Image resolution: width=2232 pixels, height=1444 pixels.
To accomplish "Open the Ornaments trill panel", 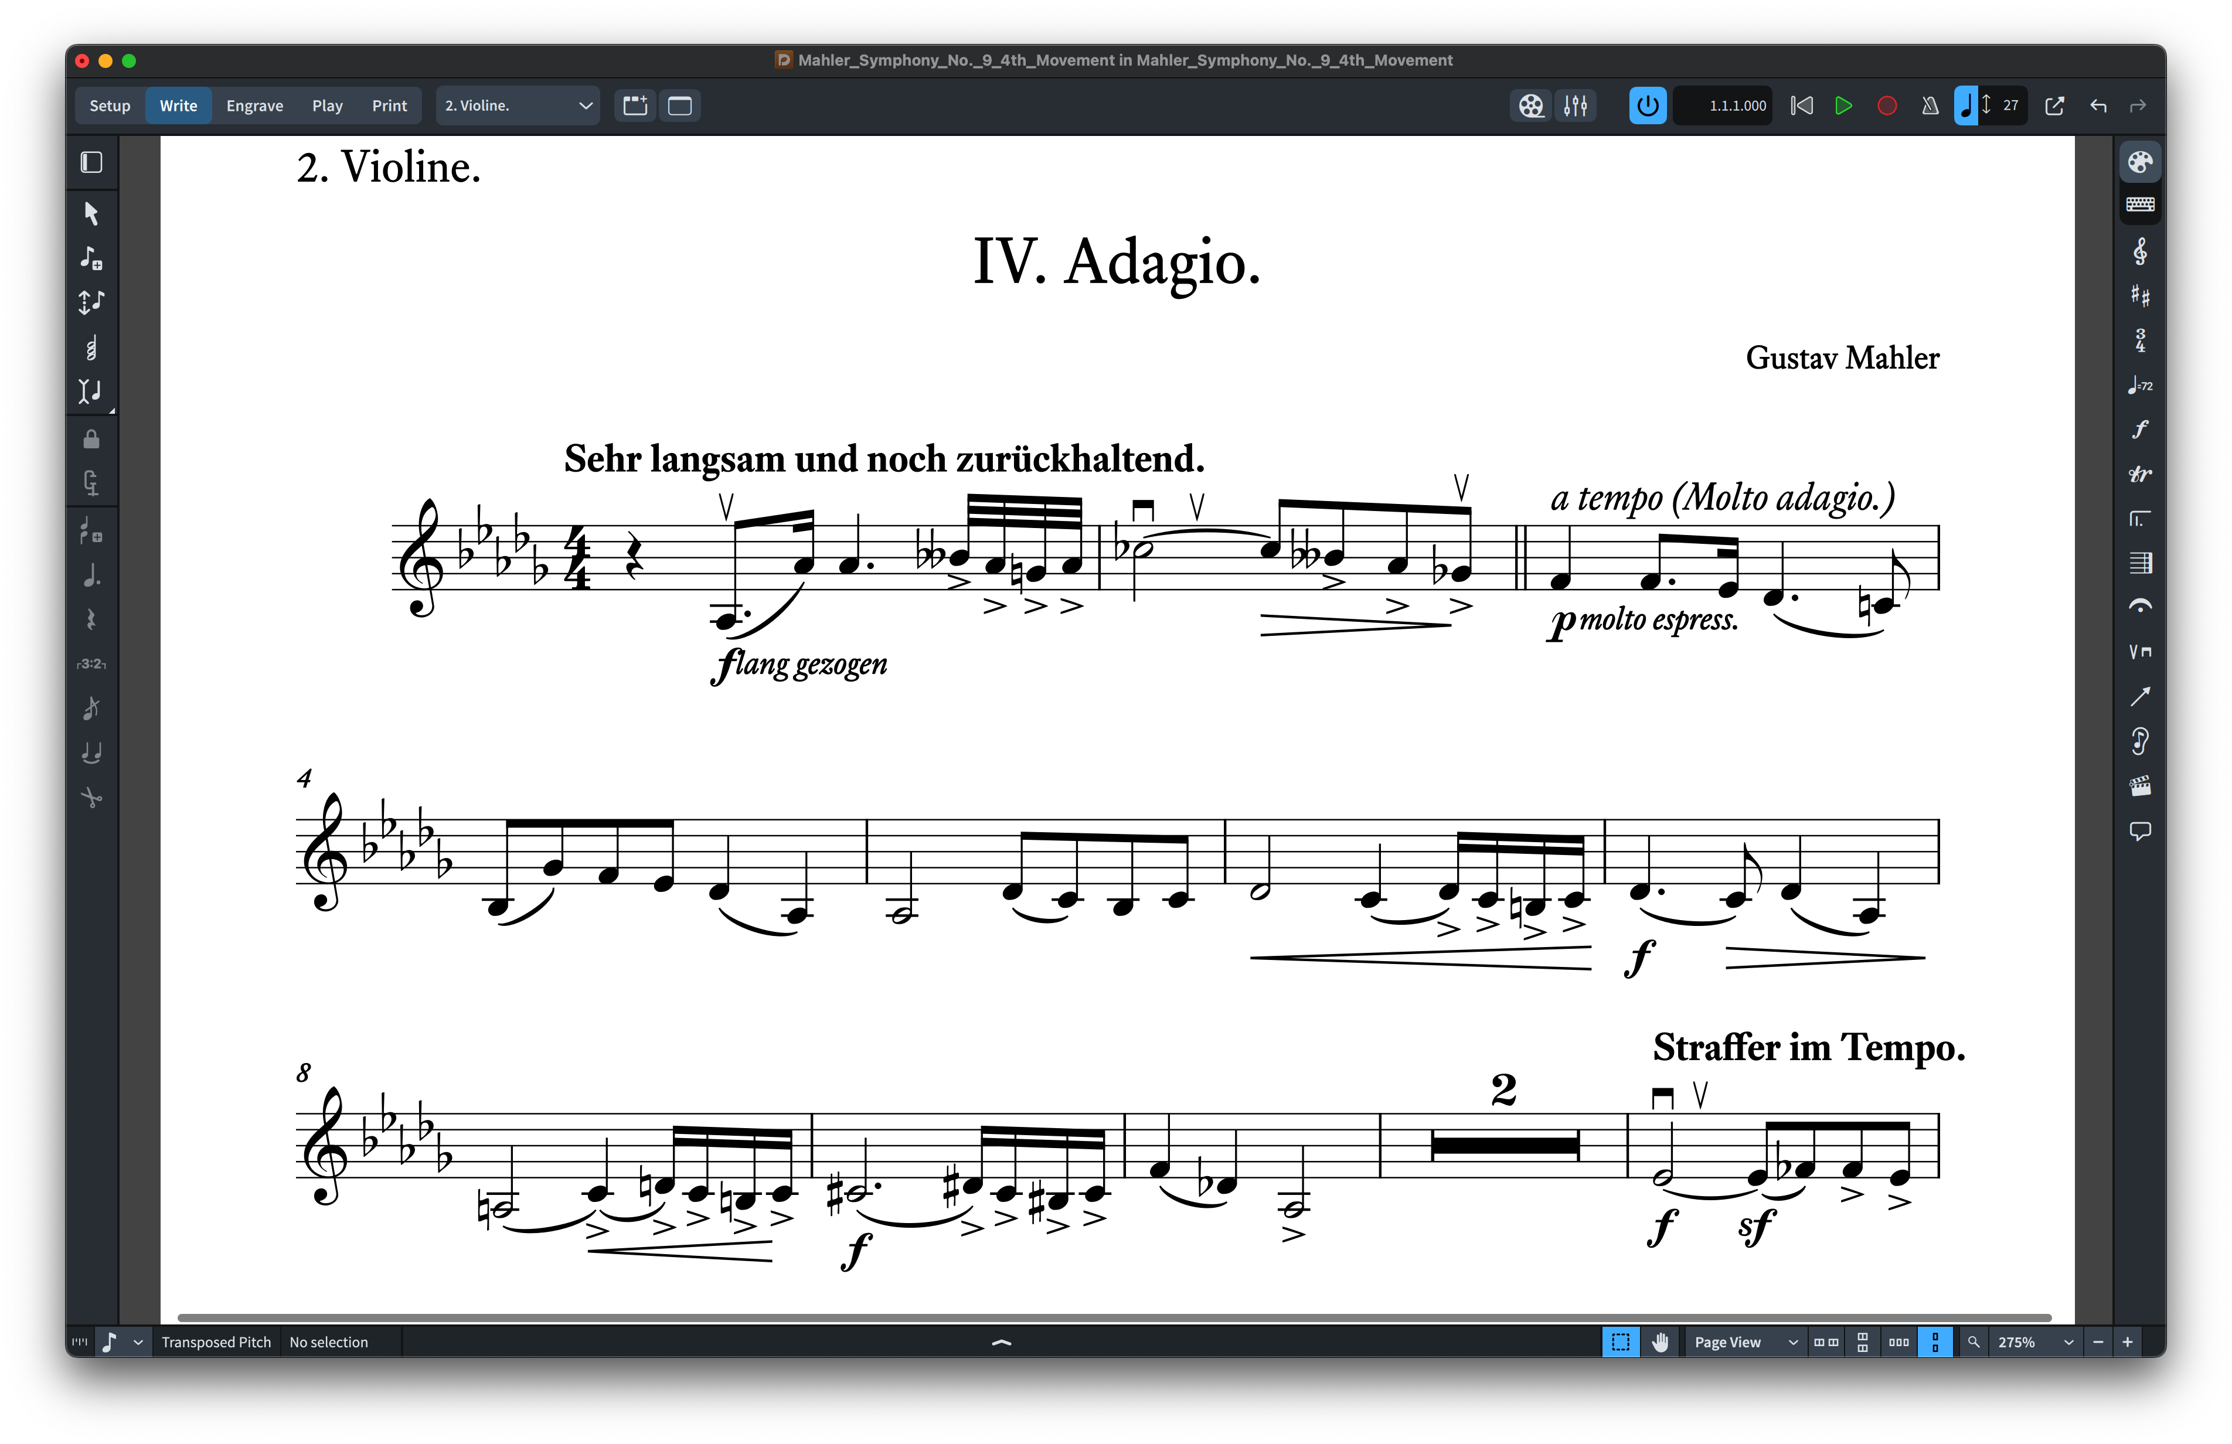I will coord(2139,474).
